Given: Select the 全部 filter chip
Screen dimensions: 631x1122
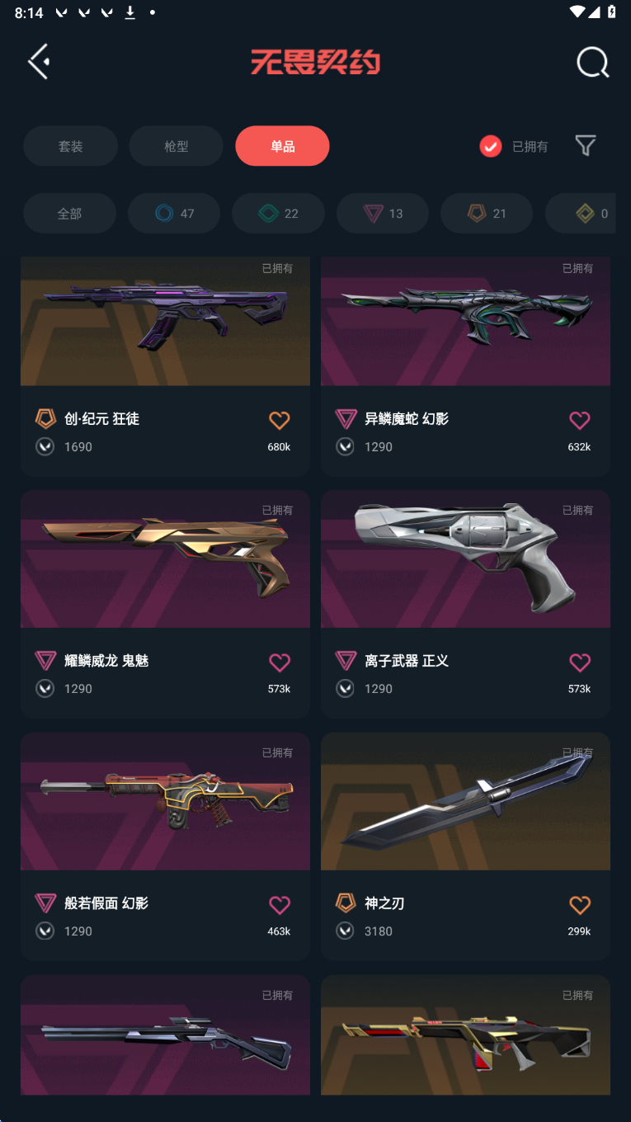Looking at the screenshot, I should [69, 214].
